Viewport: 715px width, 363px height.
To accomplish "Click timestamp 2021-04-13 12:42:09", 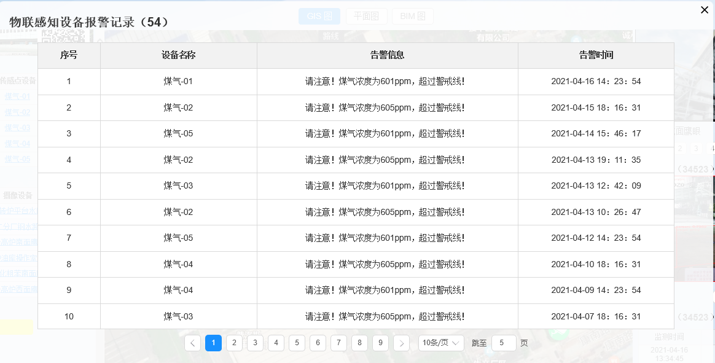I will click(596, 186).
